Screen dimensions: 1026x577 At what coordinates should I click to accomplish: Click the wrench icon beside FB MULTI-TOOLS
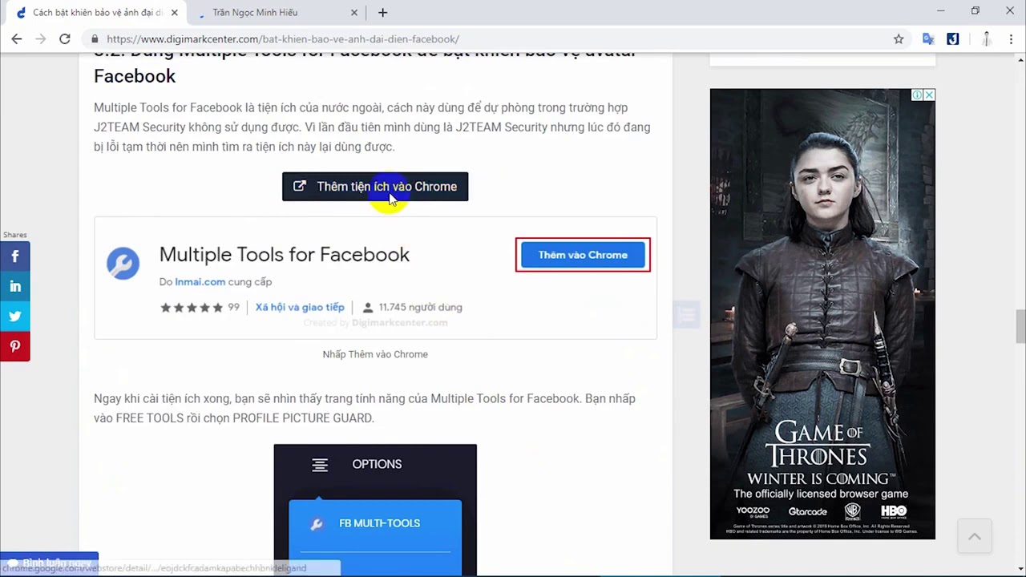coord(317,523)
